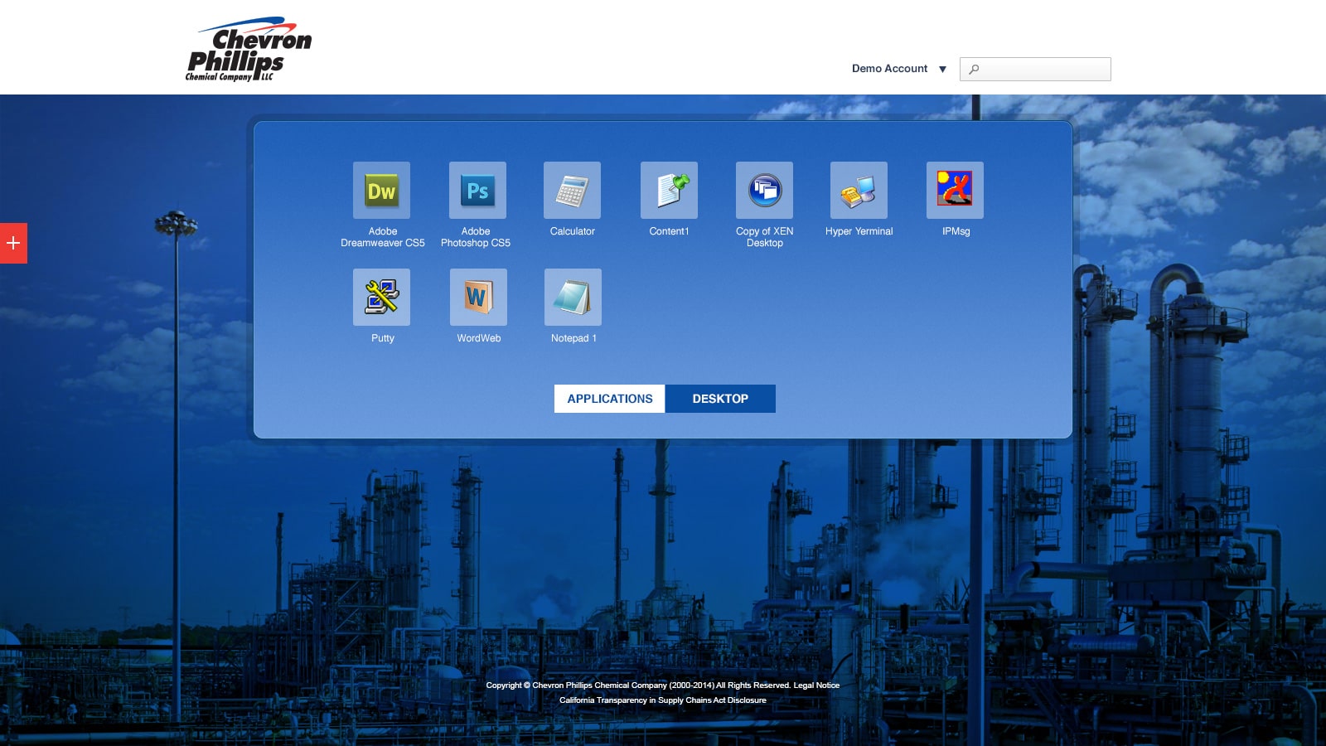Image resolution: width=1326 pixels, height=746 pixels.
Task: Open the Legal Notice link
Action: 816,685
